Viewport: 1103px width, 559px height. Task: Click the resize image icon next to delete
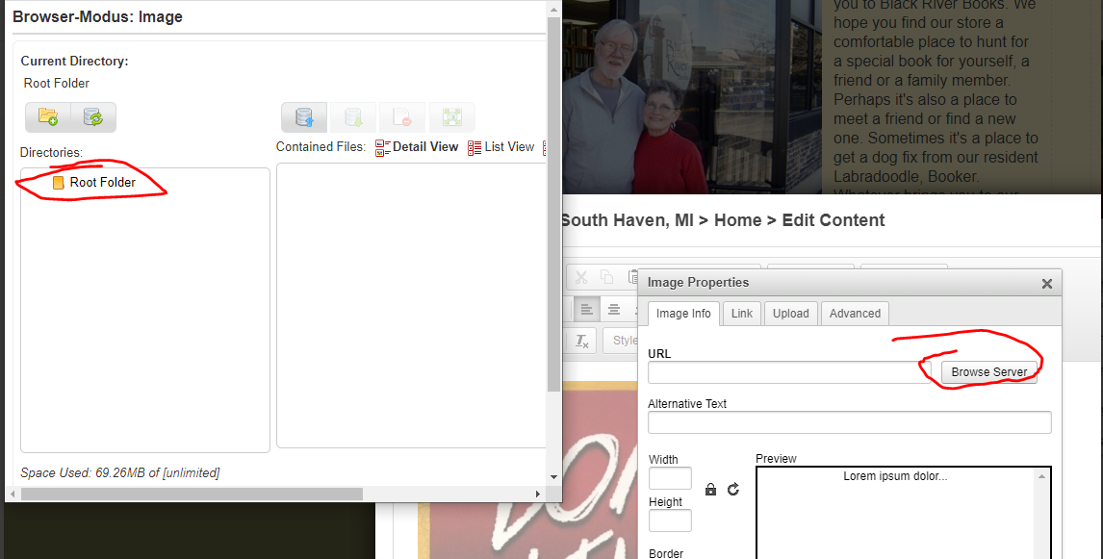451,116
